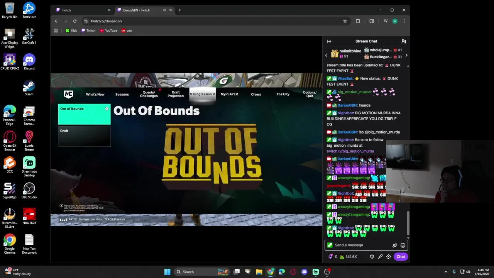Open the cnn bookmark
The height and width of the screenshot is (278, 494).
[127, 31]
